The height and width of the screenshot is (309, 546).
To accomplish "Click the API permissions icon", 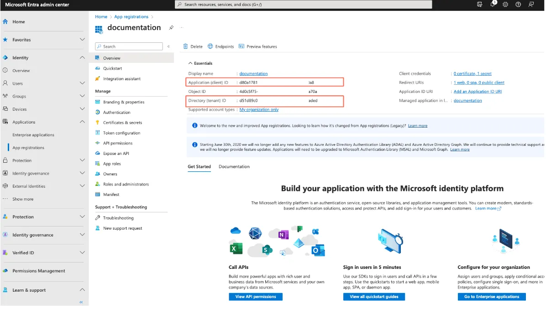I will point(98,143).
